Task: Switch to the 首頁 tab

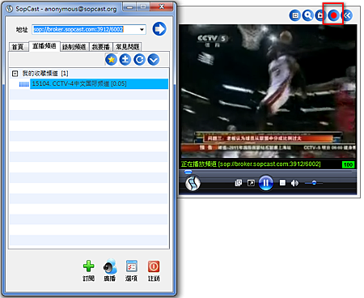Action: point(18,47)
